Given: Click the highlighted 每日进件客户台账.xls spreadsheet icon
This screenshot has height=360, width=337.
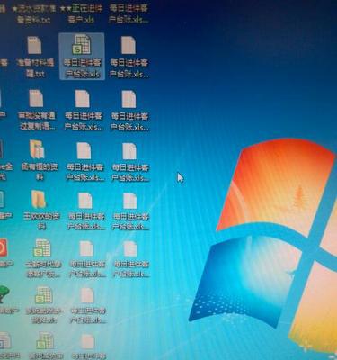Looking at the screenshot, I should [x=82, y=45].
